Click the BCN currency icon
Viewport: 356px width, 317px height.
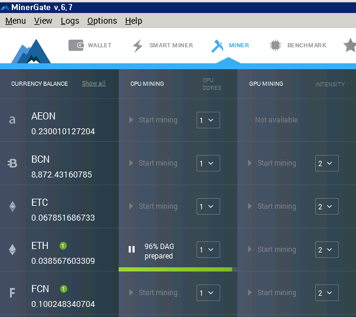(12, 163)
